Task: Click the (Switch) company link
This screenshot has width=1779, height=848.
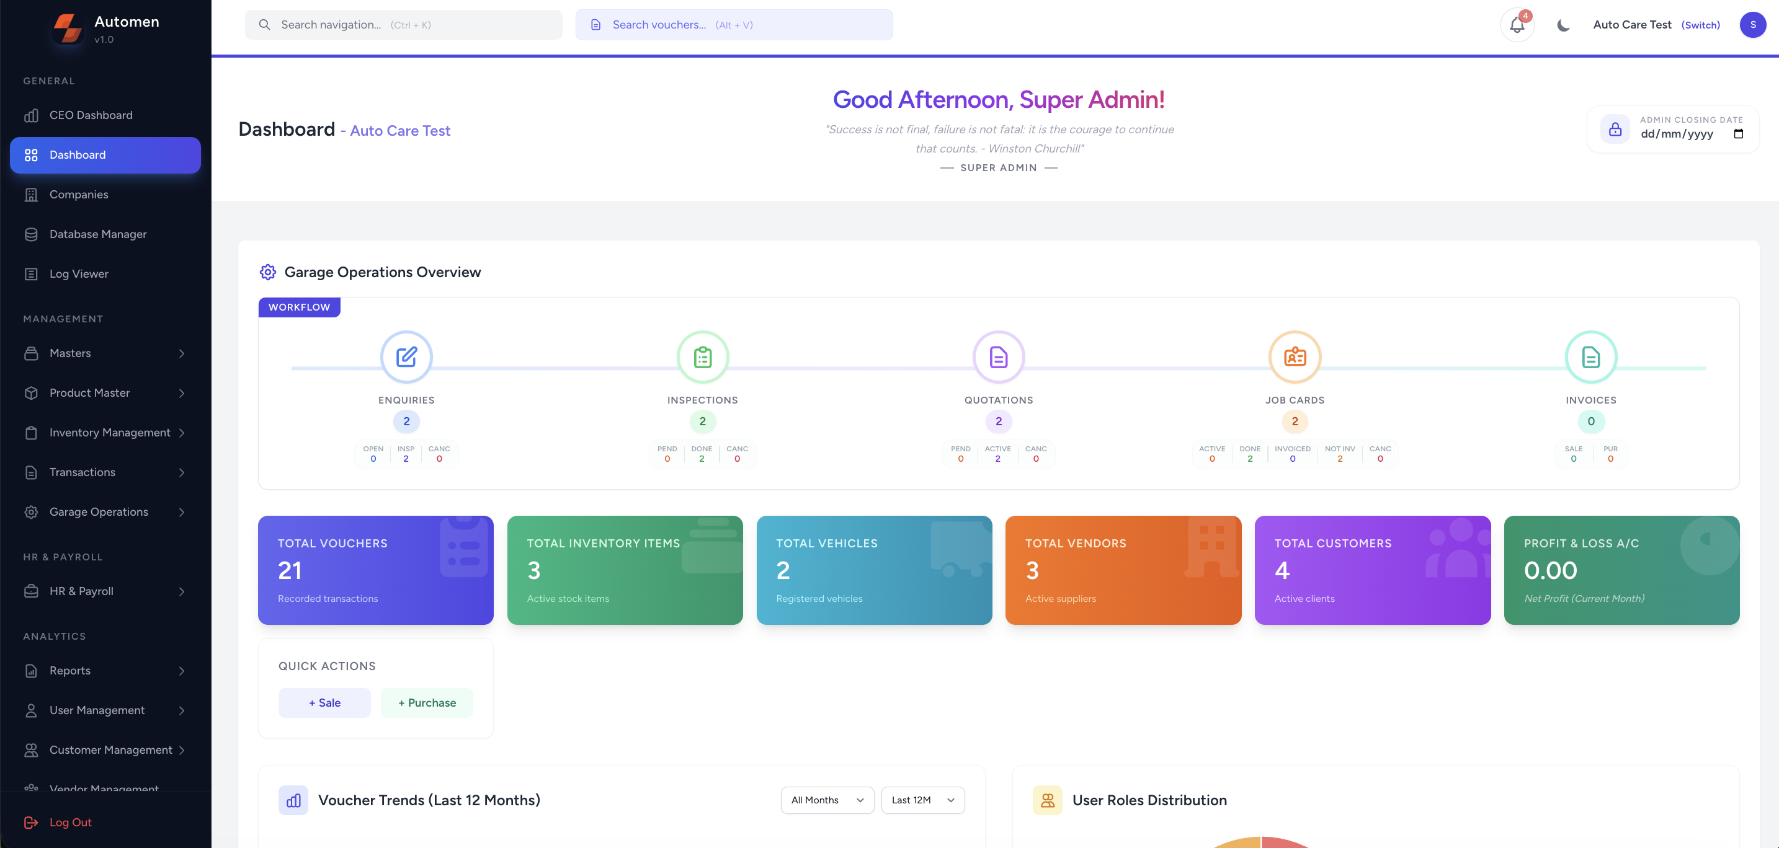Action: (1700, 25)
